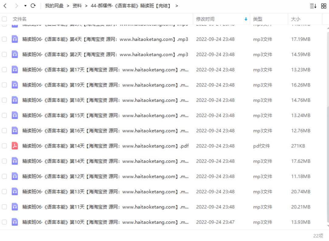Click mp3 icon of 第4天 file
Screen dimensions: 329x241
[15, 39]
